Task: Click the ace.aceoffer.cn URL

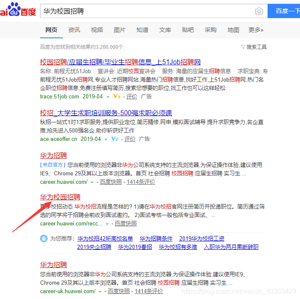Action: (59, 139)
